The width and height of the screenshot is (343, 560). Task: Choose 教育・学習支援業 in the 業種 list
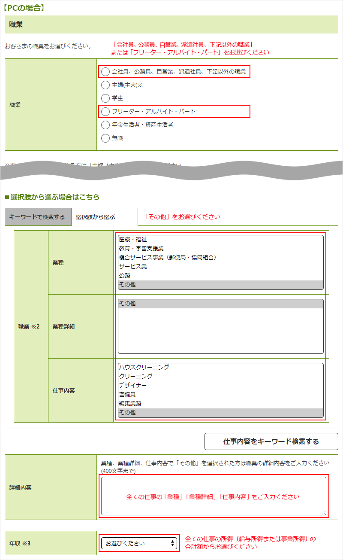tap(141, 249)
